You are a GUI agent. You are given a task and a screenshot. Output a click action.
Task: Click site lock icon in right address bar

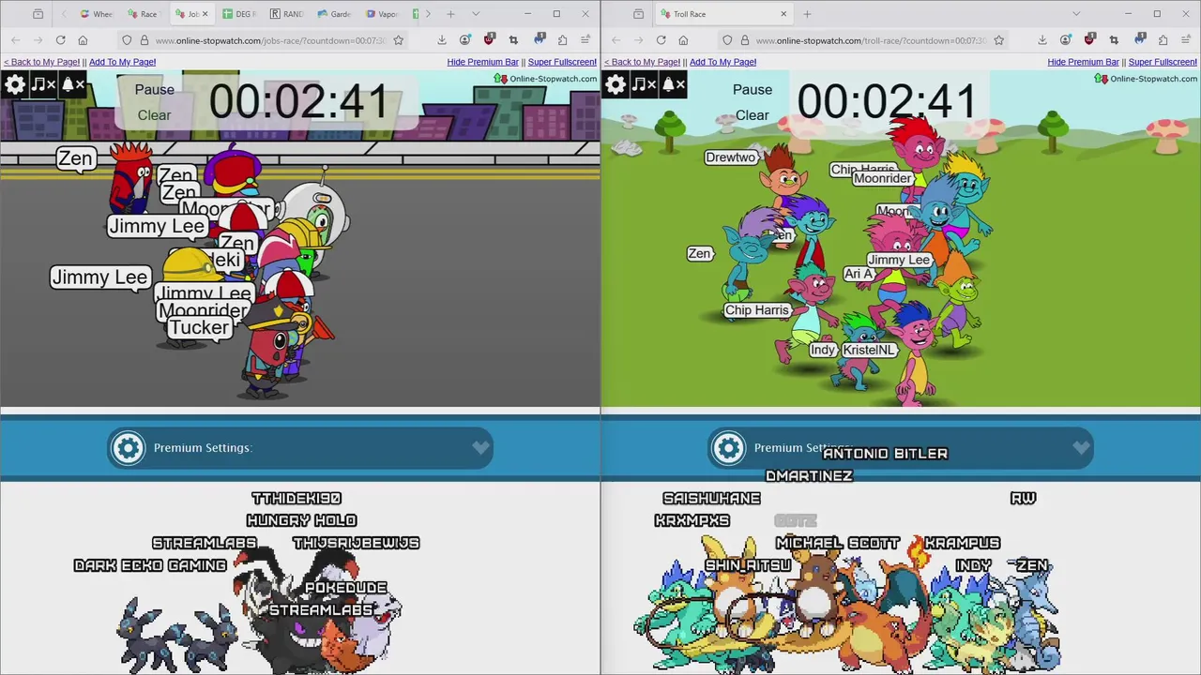[x=745, y=40]
